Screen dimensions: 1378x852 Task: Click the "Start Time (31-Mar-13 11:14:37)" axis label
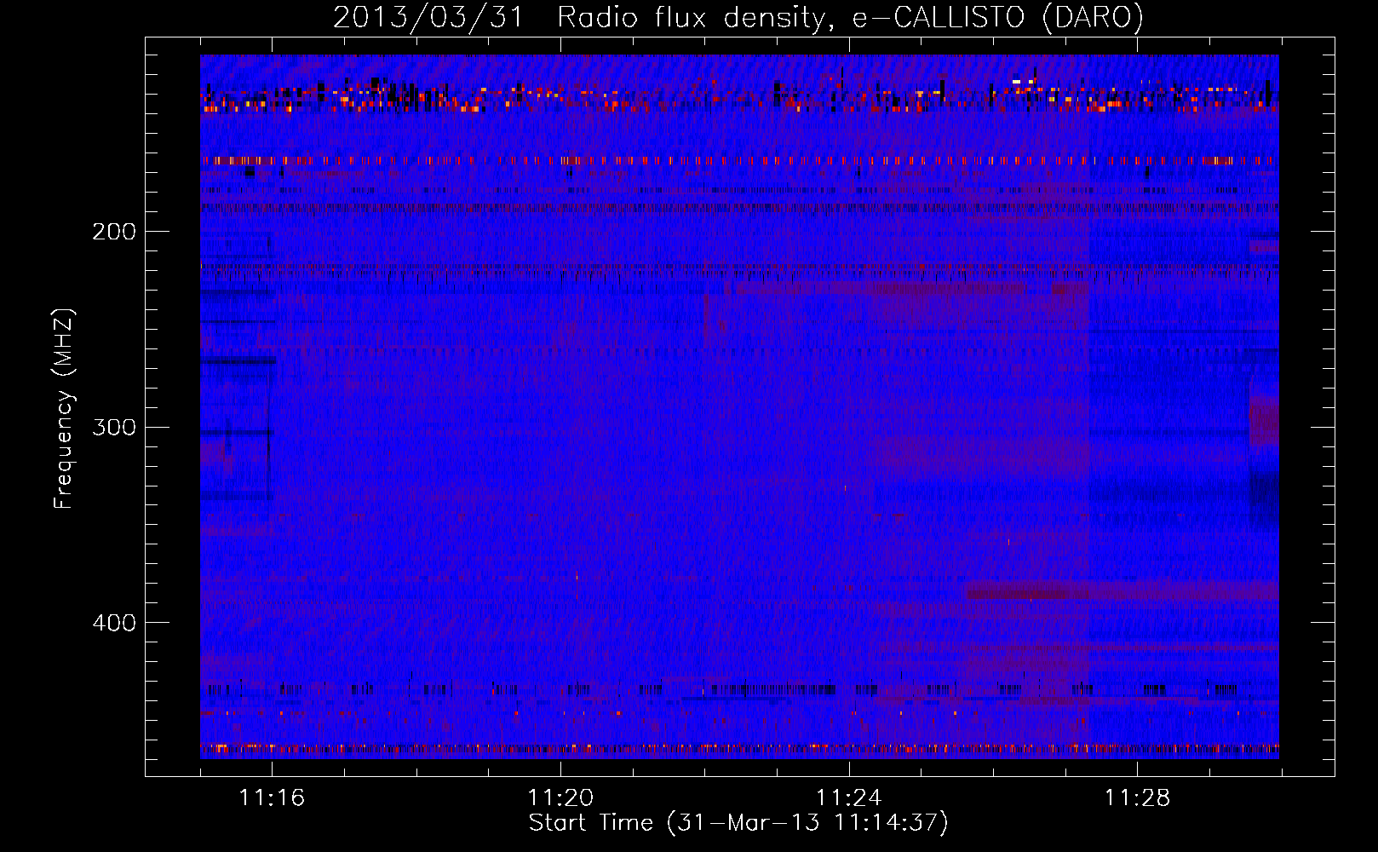tap(738, 823)
